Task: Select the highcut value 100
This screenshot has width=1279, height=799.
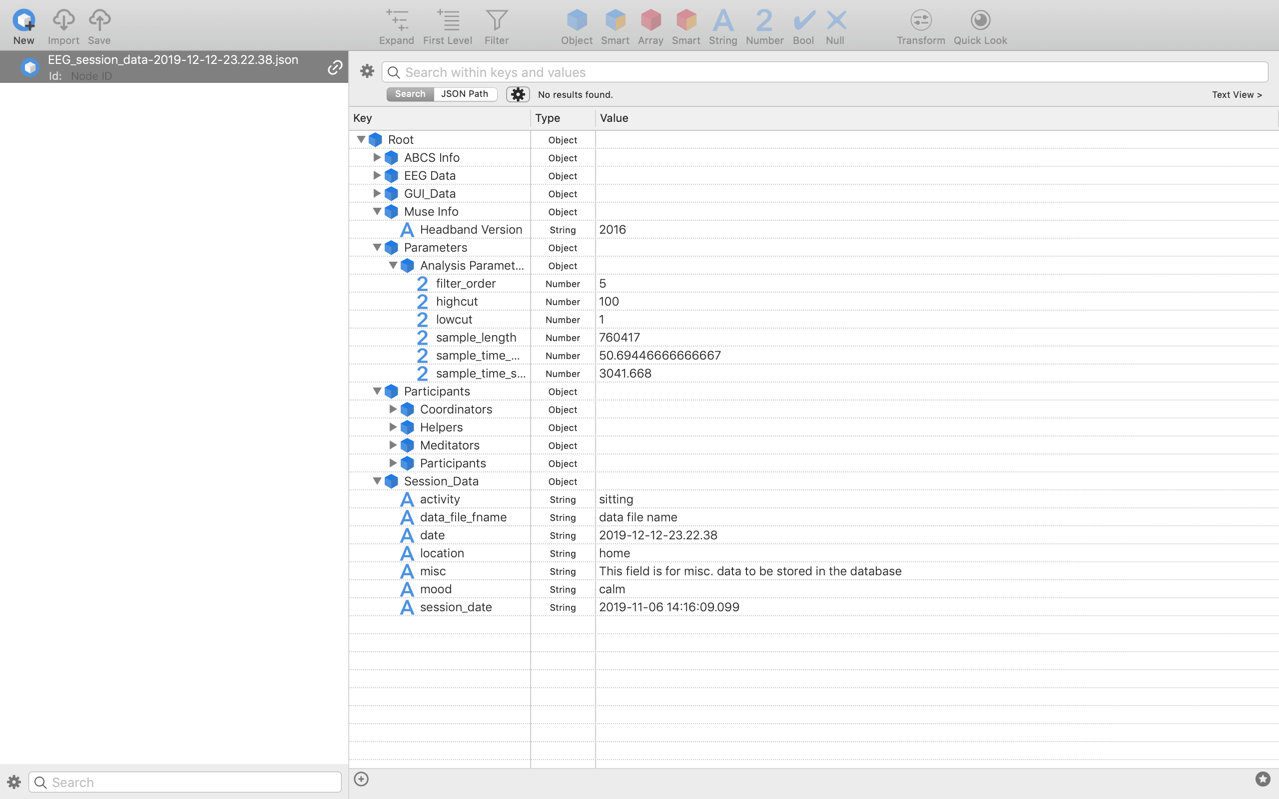Action: click(609, 302)
